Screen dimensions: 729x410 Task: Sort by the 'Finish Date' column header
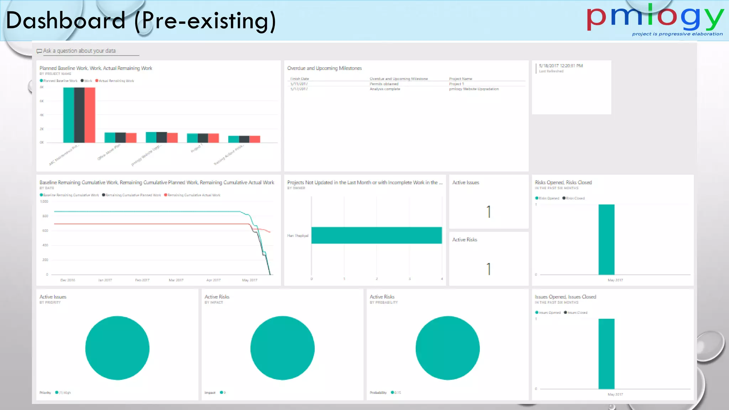[x=300, y=79]
